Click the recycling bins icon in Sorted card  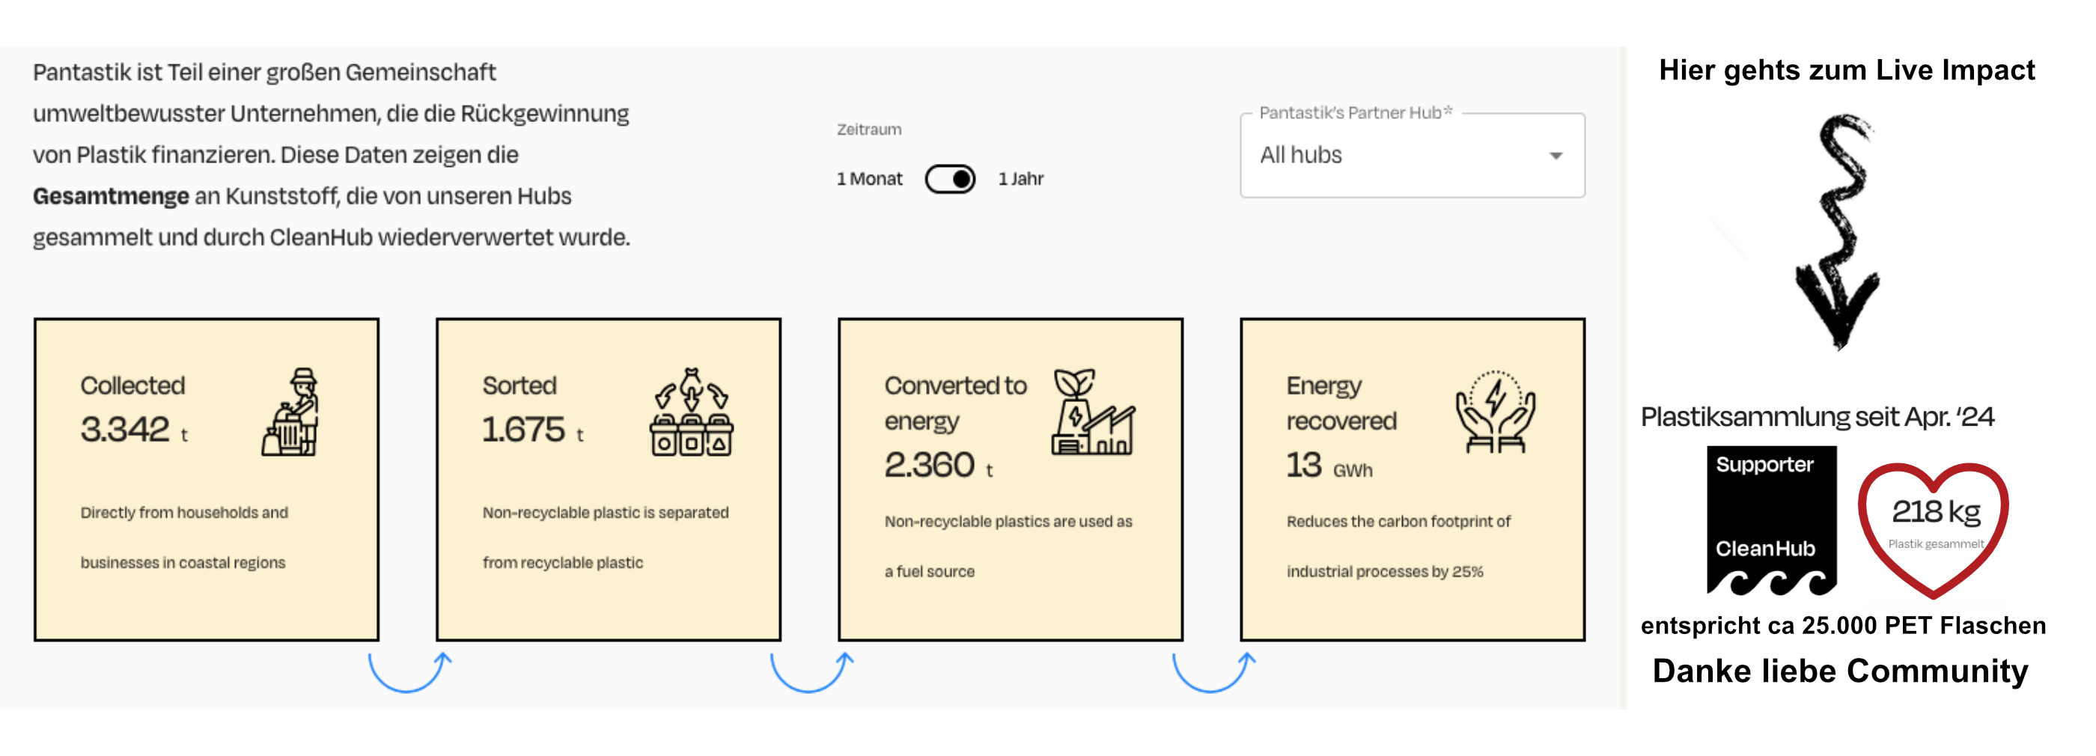[691, 412]
